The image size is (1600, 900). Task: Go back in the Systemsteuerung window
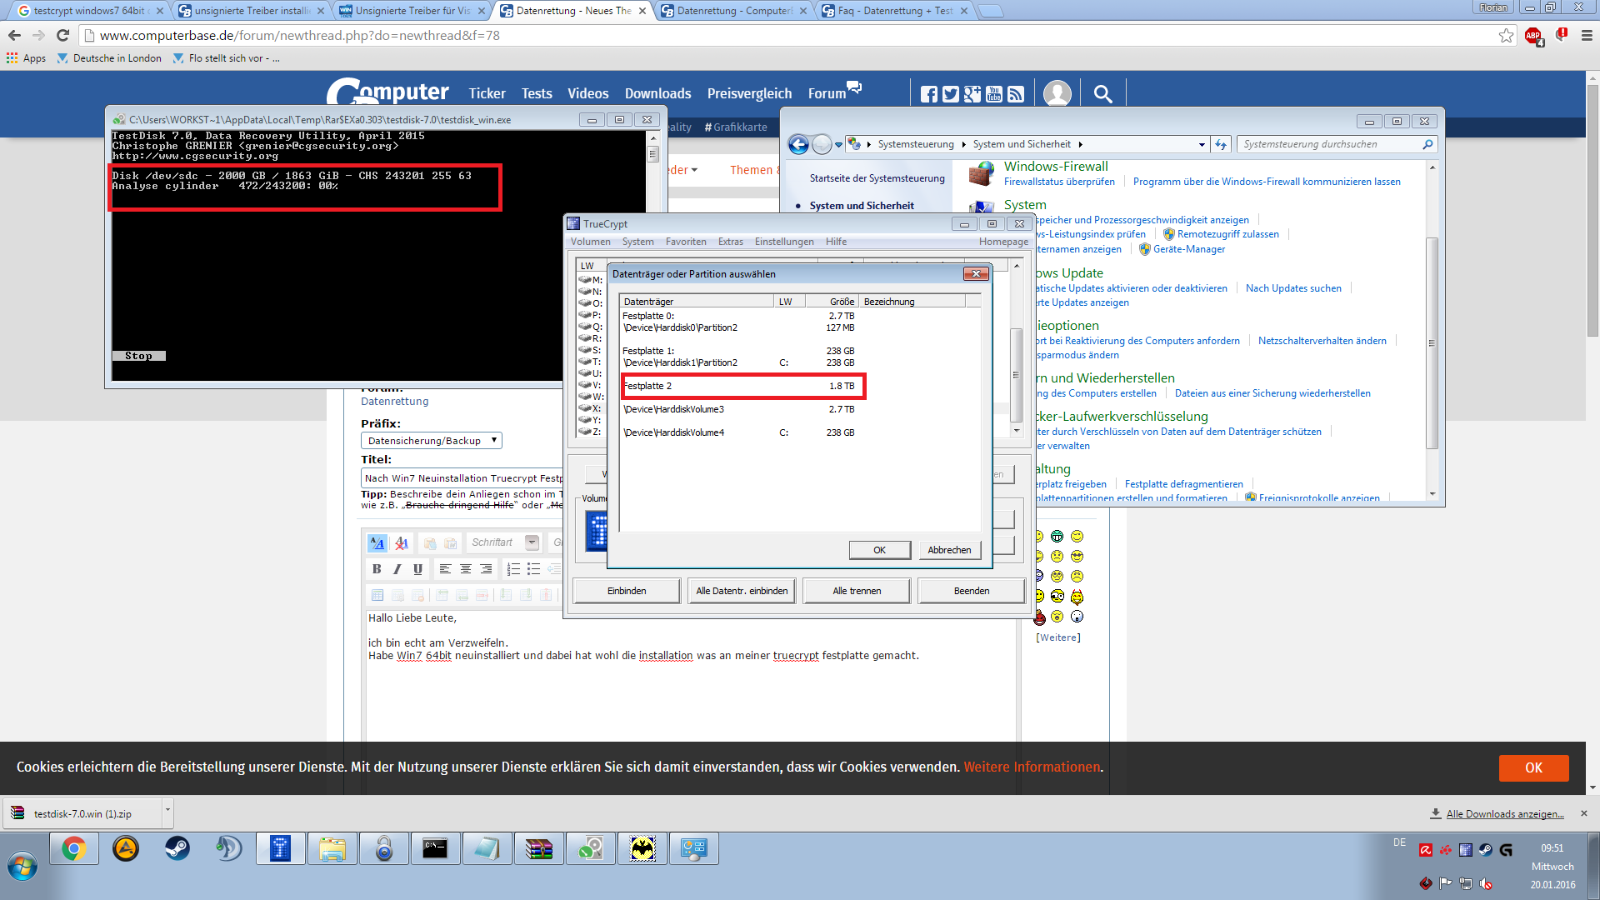(x=798, y=145)
